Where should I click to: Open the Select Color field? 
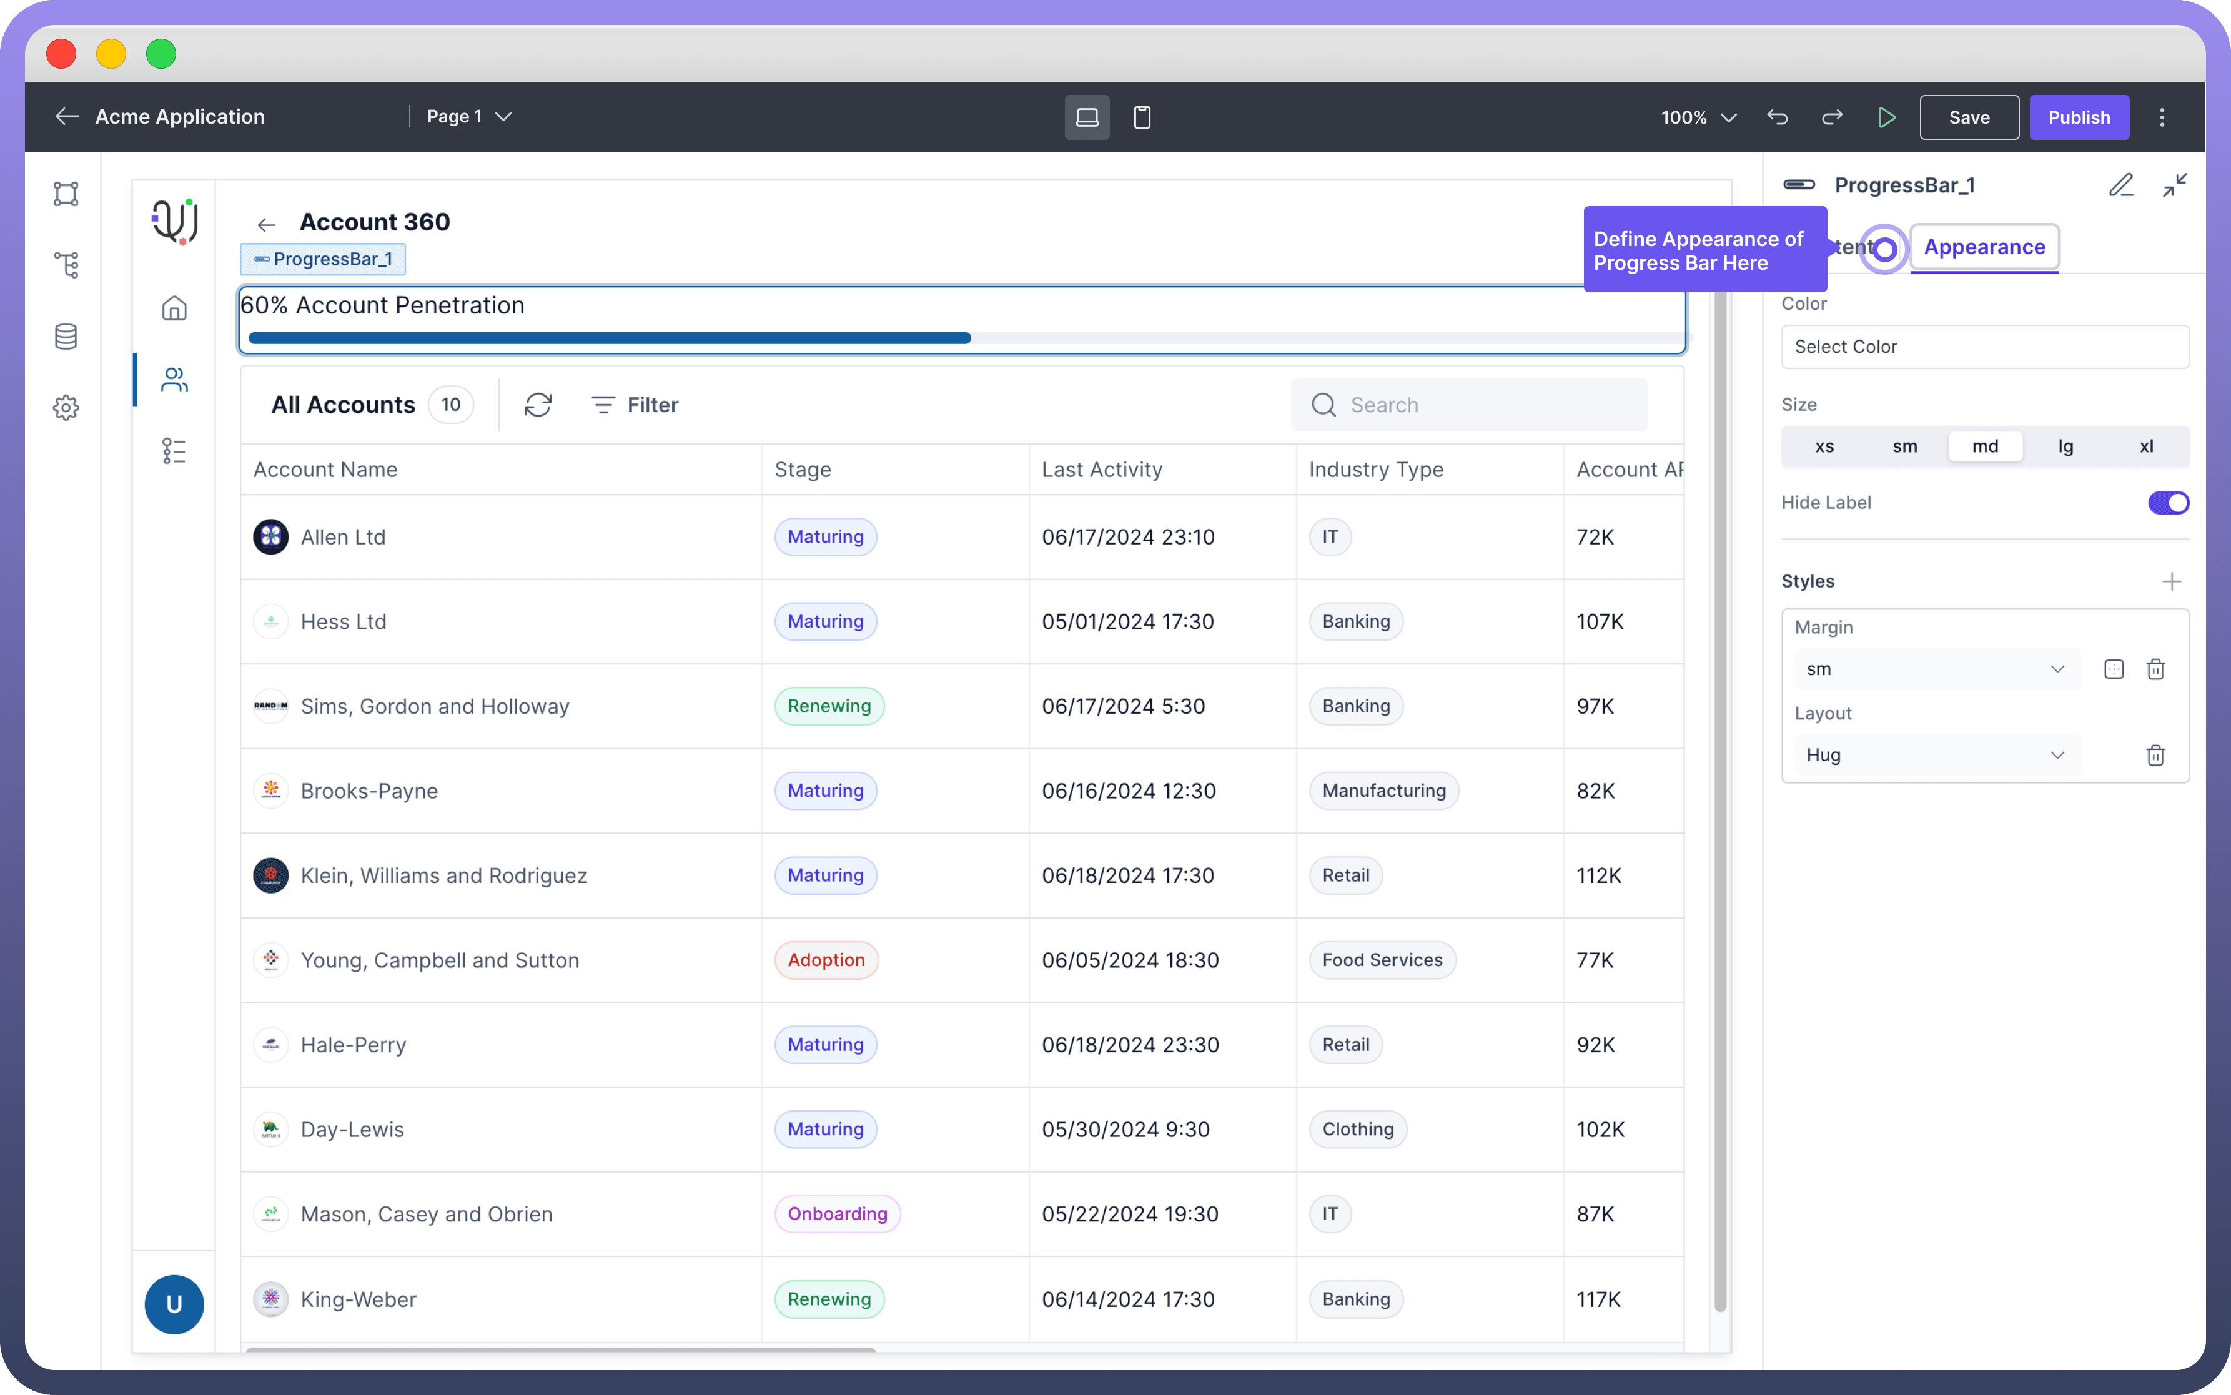click(x=1984, y=347)
